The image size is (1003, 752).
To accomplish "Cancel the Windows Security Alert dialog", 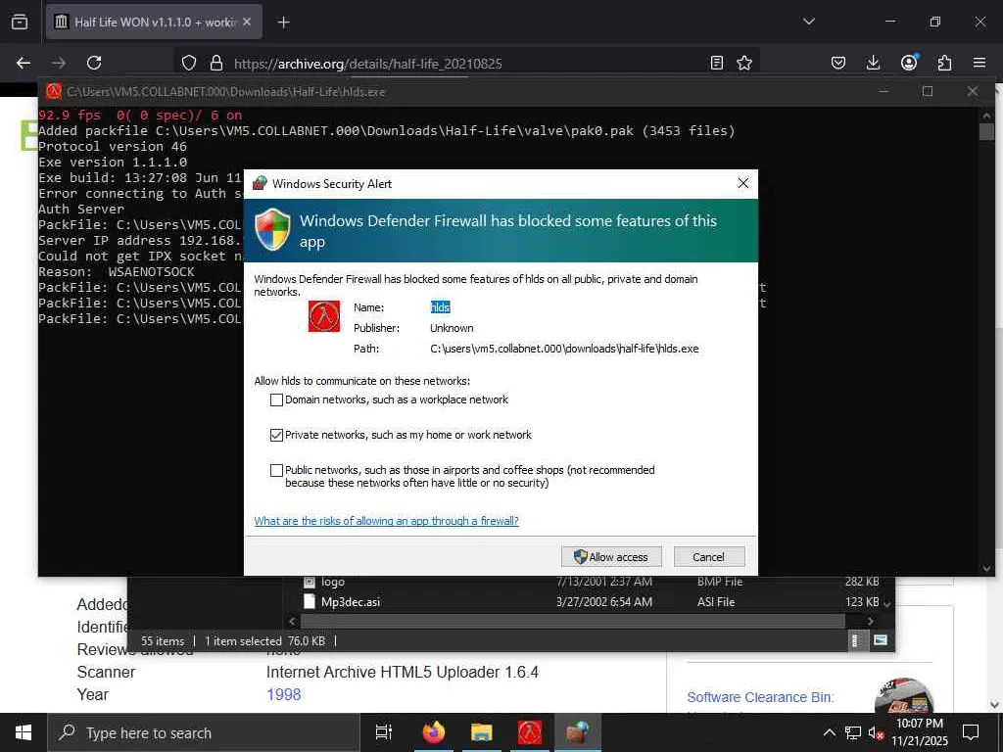I will 709,556.
